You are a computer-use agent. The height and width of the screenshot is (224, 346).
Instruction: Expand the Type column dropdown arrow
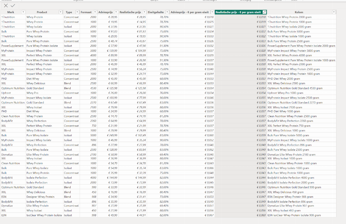77,12
